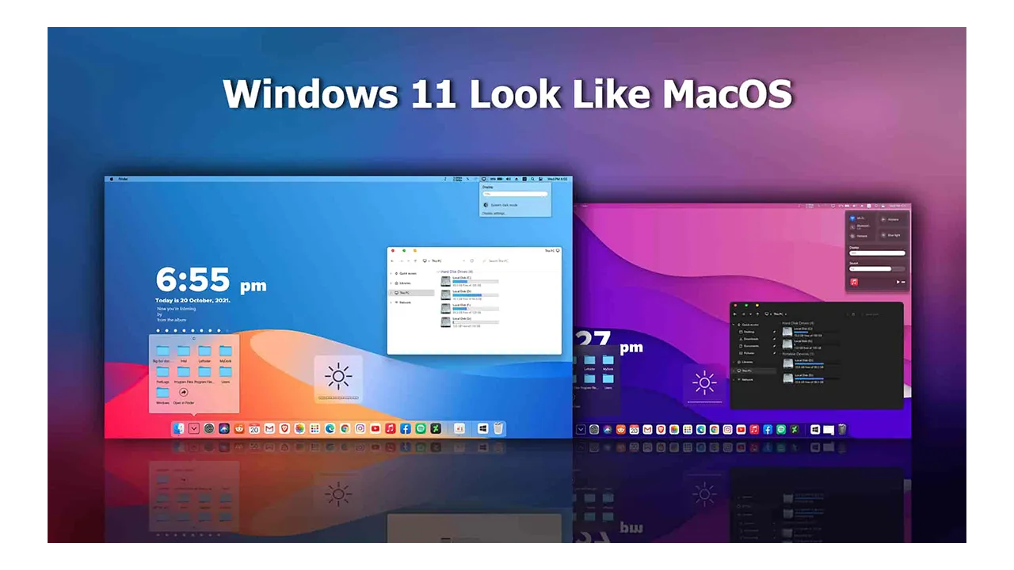Viewport: 1014px width, 570px height.
Task: Open Display settings link in Display popup
Action: (x=494, y=214)
